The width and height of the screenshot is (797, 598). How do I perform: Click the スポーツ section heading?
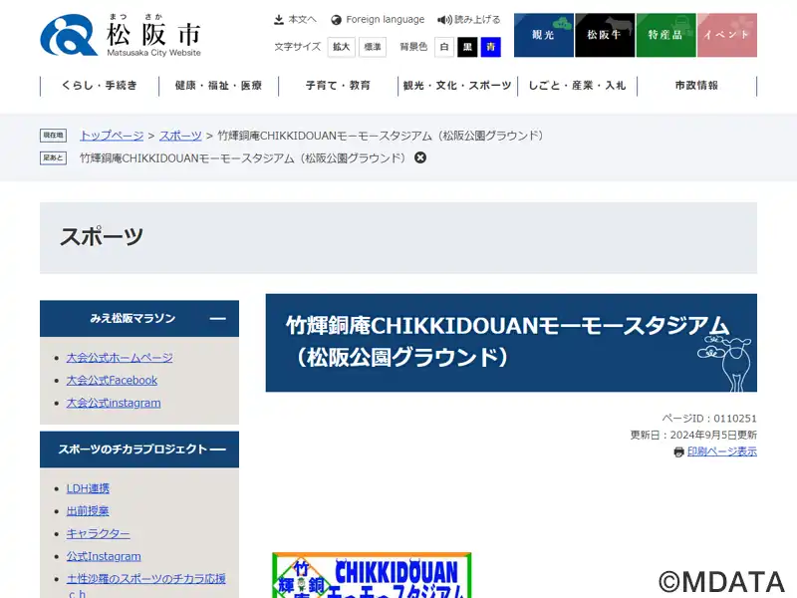[102, 237]
